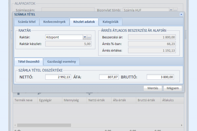The image size is (197, 131).
Task: Close the Számla tétel dialog
Action: tap(181, 14)
